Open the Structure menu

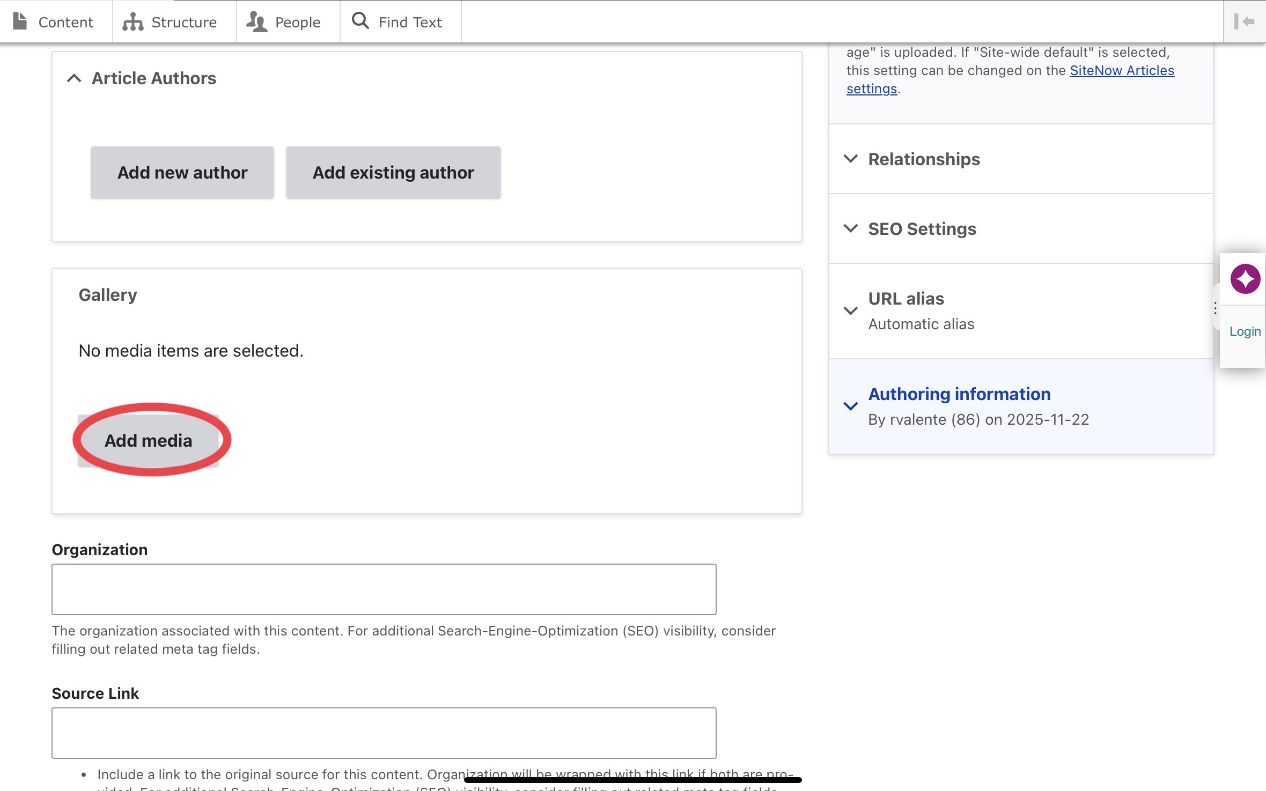[183, 22]
